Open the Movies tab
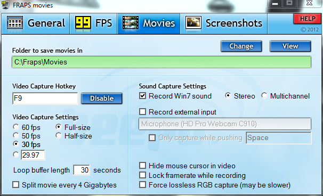323x196 pixels. pos(149,23)
